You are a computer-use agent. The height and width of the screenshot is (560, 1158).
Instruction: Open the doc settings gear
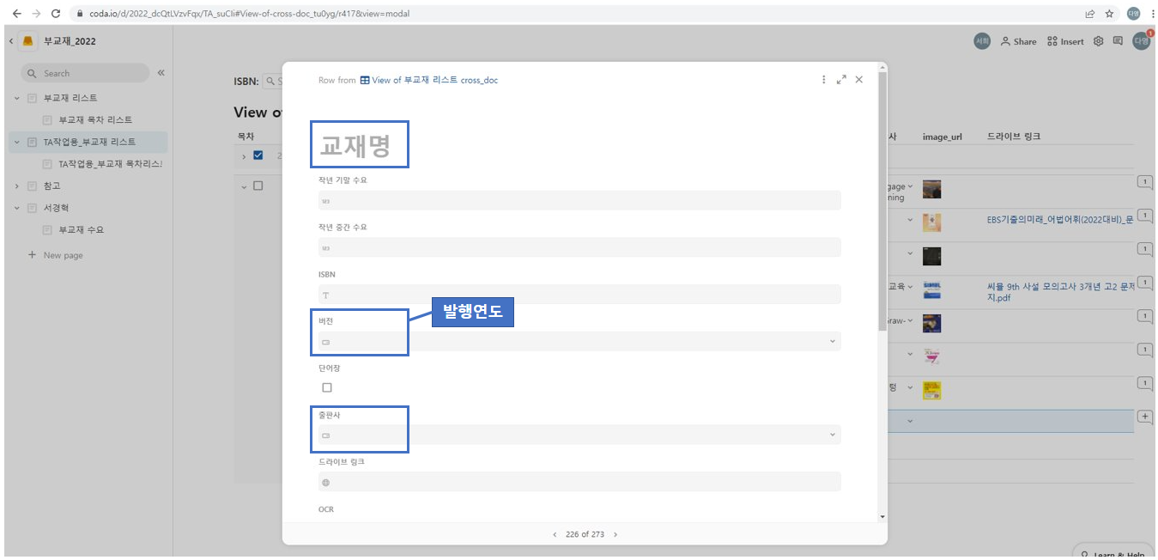tap(1098, 41)
